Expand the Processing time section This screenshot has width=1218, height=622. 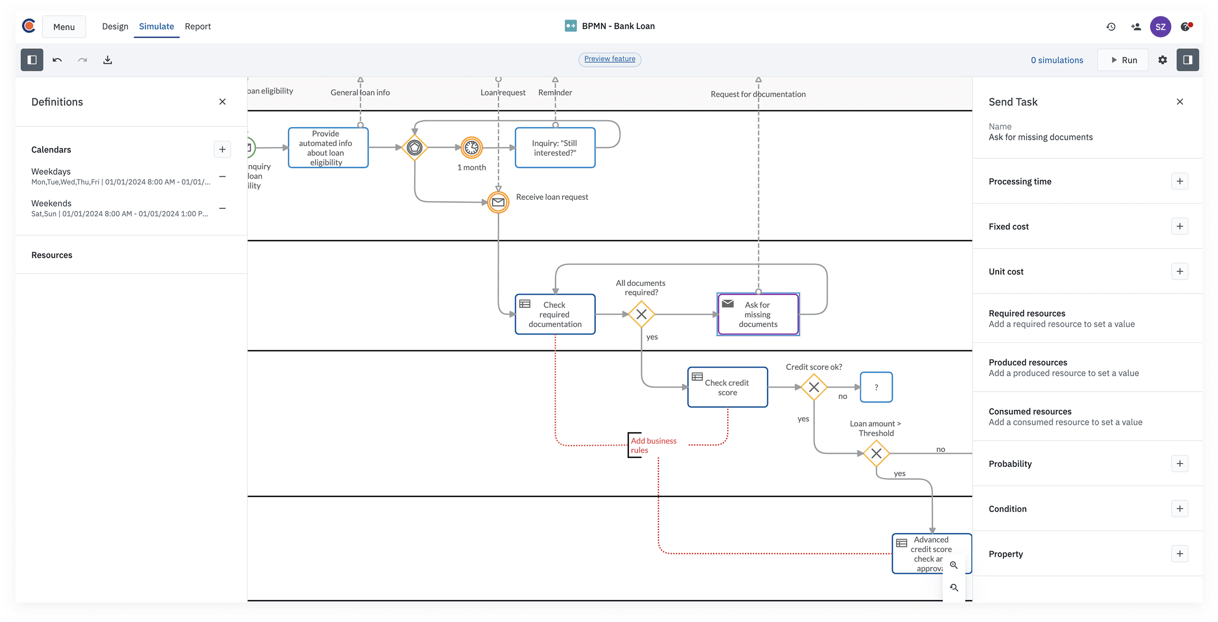pyautogui.click(x=1180, y=181)
